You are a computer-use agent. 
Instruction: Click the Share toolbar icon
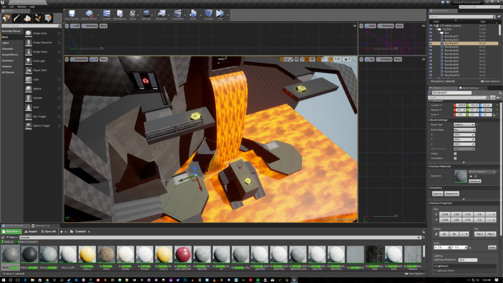(133, 15)
